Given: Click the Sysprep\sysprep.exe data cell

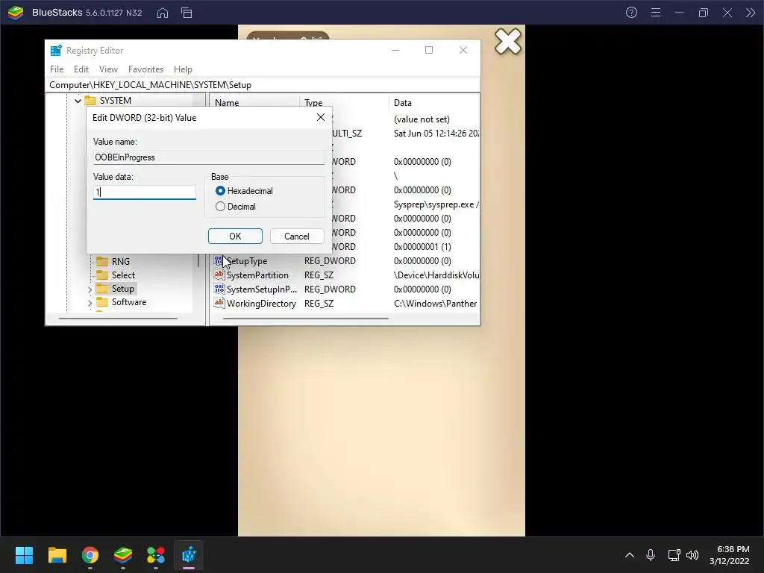Looking at the screenshot, I should [436, 204].
